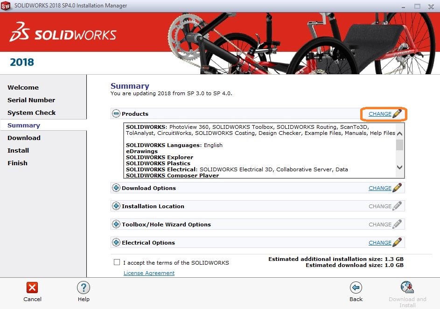Screen dimensions: 440x309
Task: Expand the Electrical Options section
Action: click(116, 242)
